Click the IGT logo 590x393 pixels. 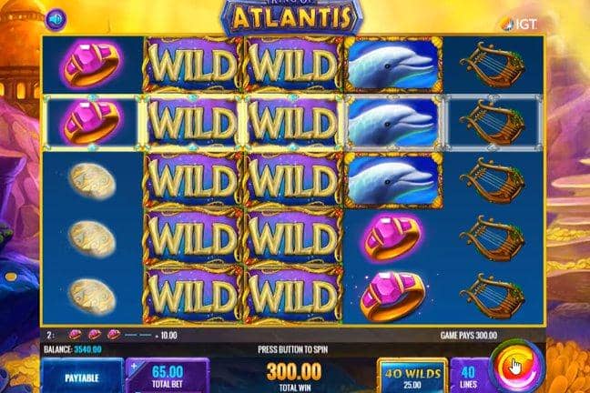click(x=520, y=24)
